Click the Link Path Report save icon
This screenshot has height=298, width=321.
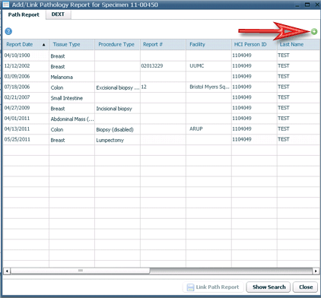[x=190, y=287]
